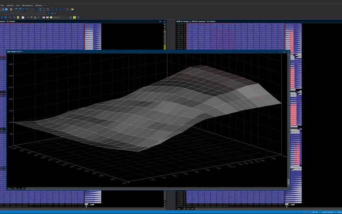The height and width of the screenshot is (214, 342).
Task: Click the second car-shaped icon before right chevron
Action: [35, 17]
